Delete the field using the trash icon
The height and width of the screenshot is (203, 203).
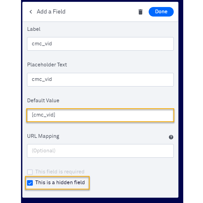[140, 12]
